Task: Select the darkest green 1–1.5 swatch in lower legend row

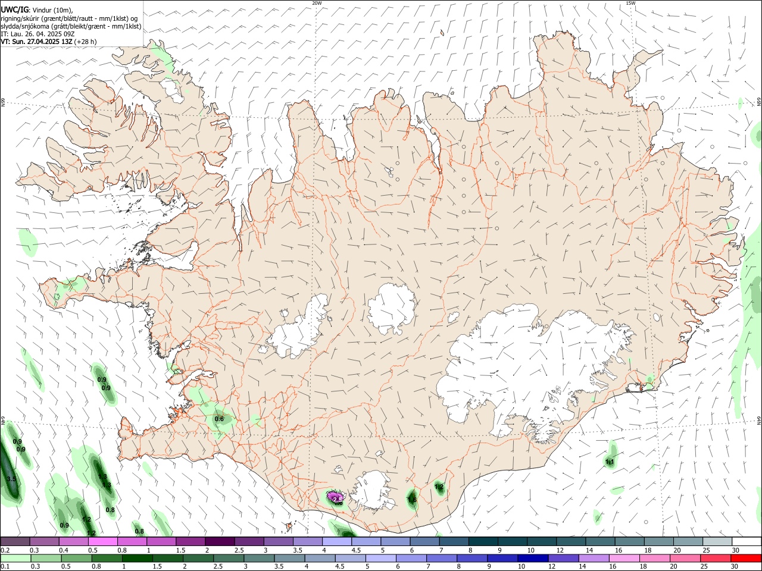Action: (138, 559)
